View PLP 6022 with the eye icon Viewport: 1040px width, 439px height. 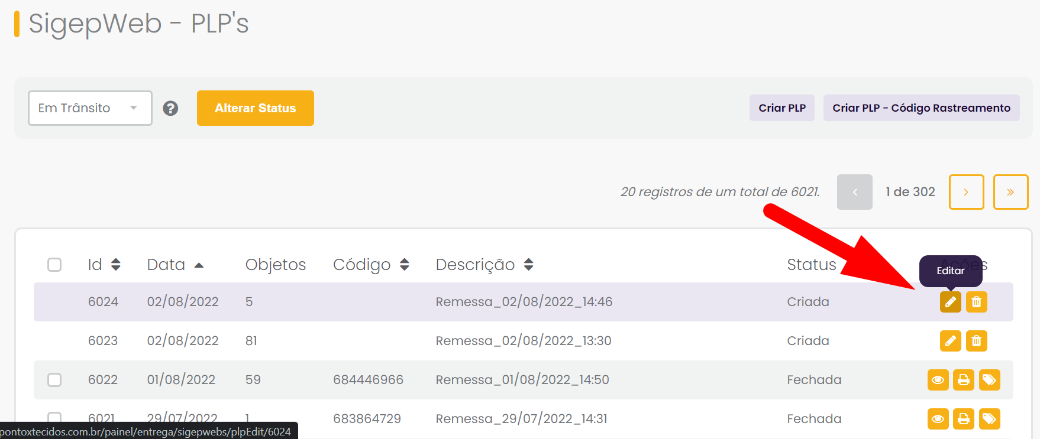click(x=938, y=380)
